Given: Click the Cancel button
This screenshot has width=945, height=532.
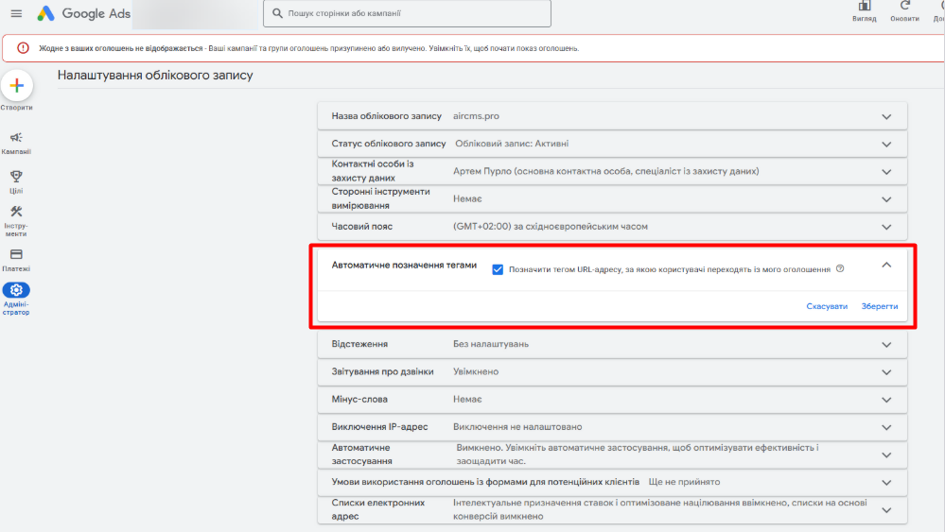Looking at the screenshot, I should tap(827, 306).
